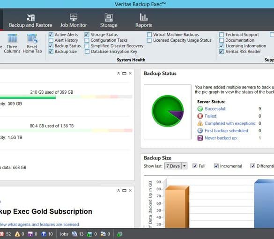Open the Backup and Restore tab

tap(30, 21)
